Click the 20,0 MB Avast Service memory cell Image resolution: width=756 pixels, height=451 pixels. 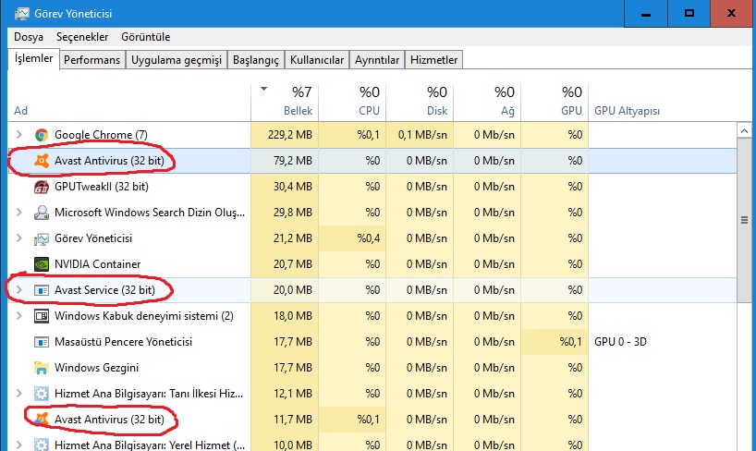(285, 290)
